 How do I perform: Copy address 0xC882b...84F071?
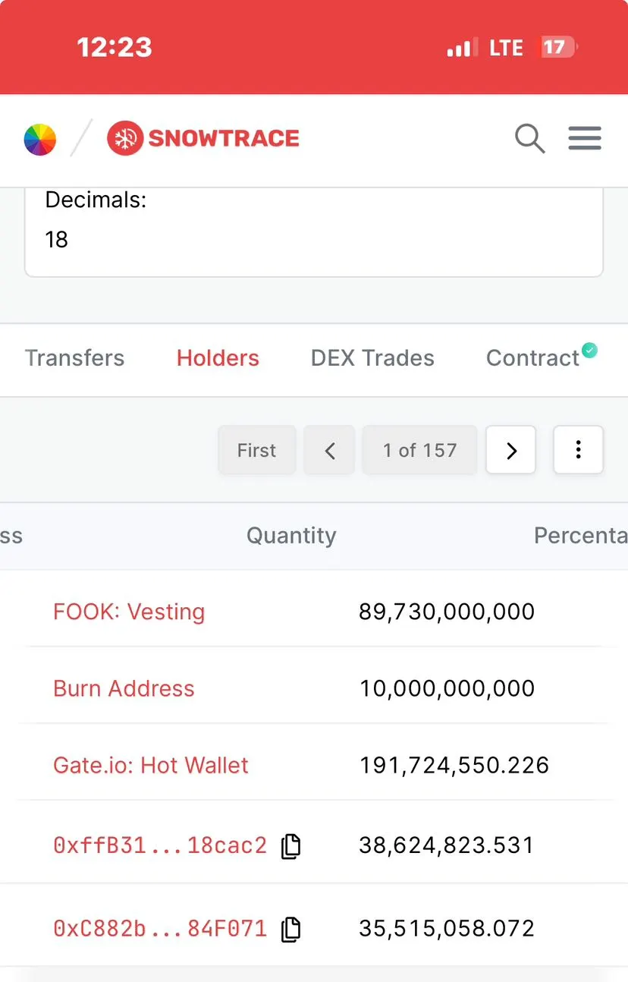pos(291,930)
